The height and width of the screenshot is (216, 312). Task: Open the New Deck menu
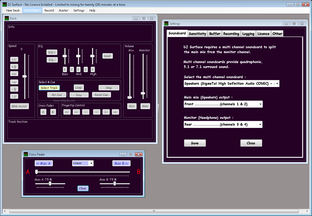pos(13,10)
